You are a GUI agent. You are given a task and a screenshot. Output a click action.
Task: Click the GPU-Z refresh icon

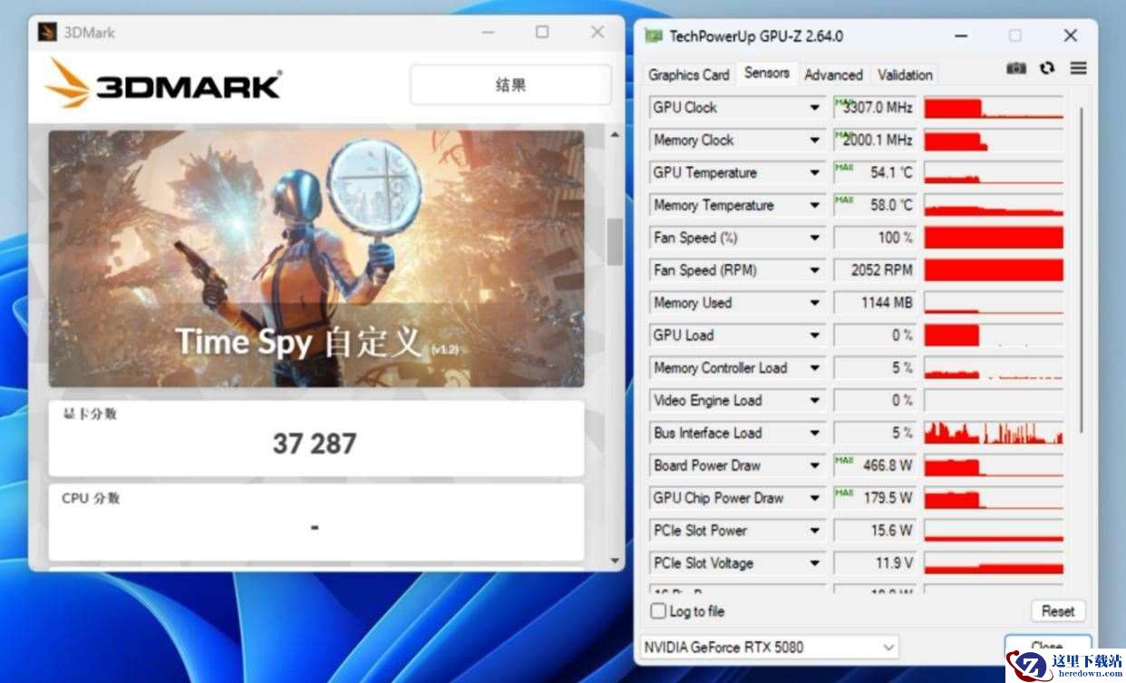1047,68
